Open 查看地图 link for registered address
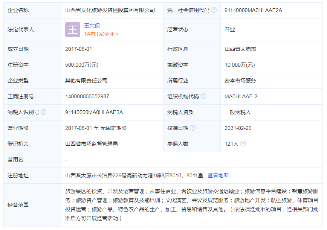 coord(218,175)
